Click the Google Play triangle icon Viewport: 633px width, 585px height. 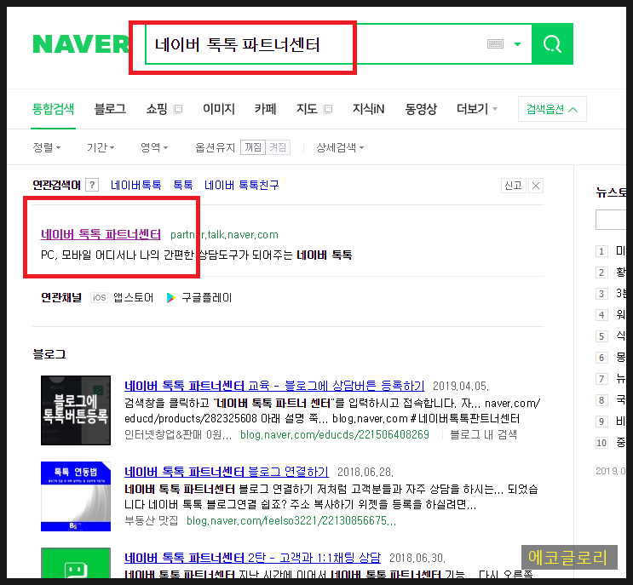click(170, 298)
